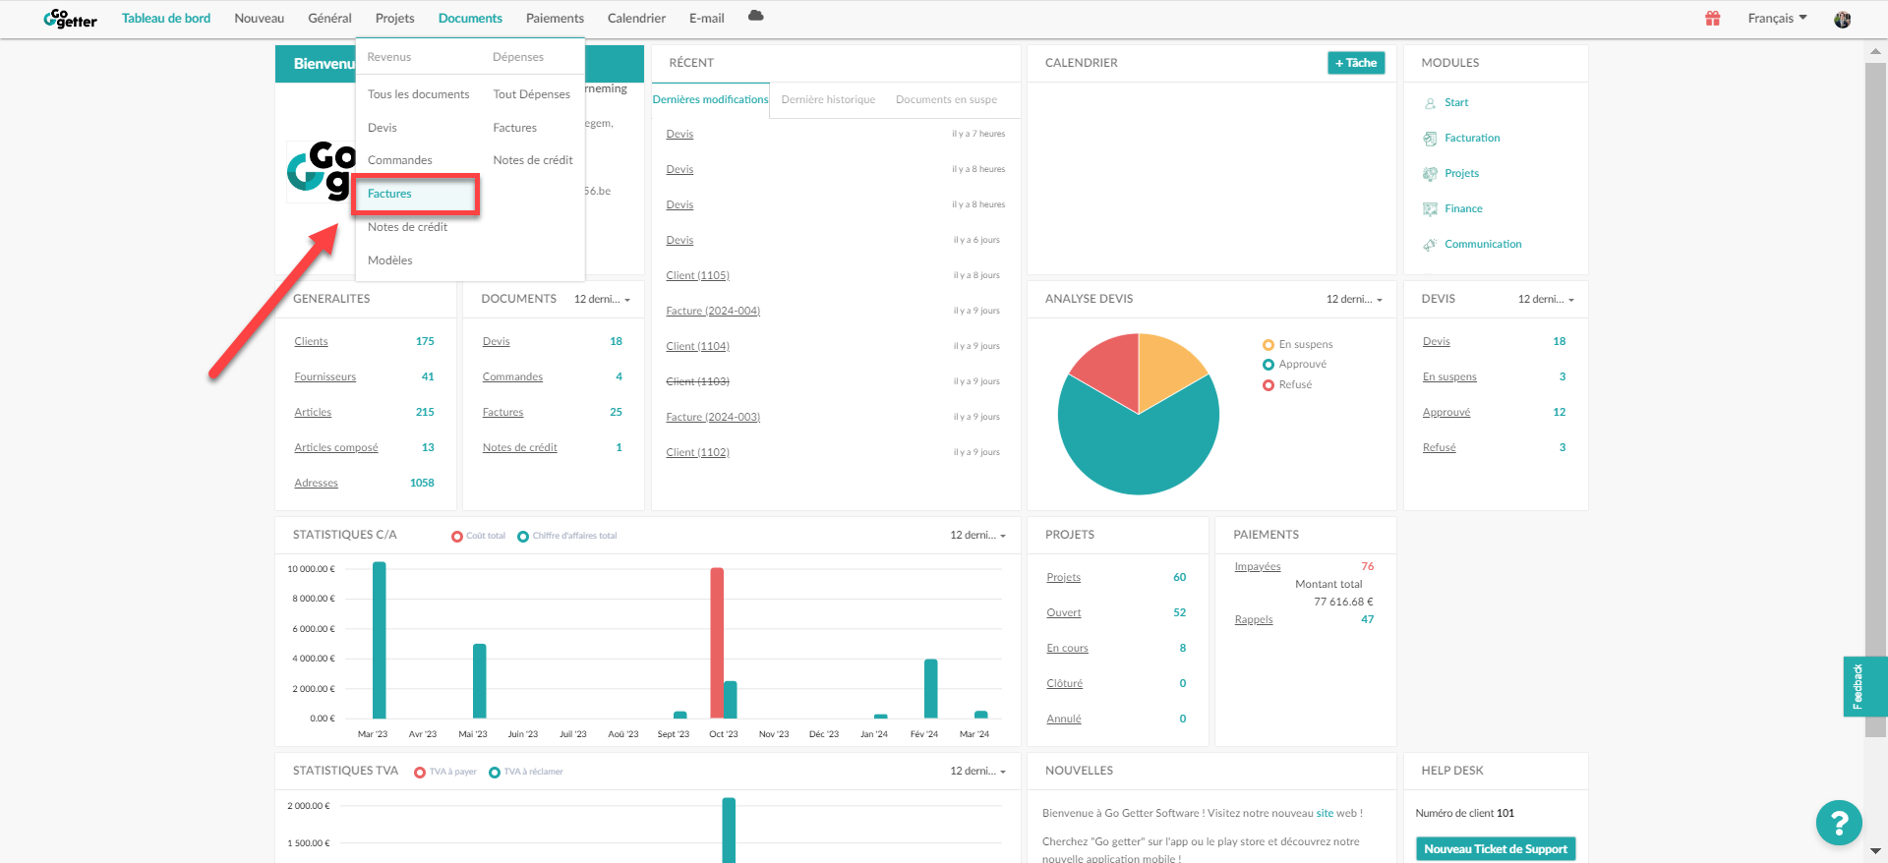Open the Calendrier menu

point(636,19)
